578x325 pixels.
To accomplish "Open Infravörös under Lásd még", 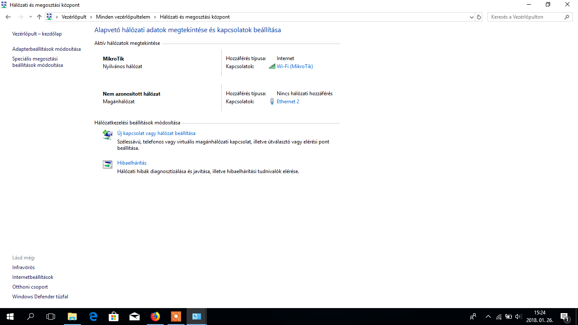I will click(x=23, y=267).
